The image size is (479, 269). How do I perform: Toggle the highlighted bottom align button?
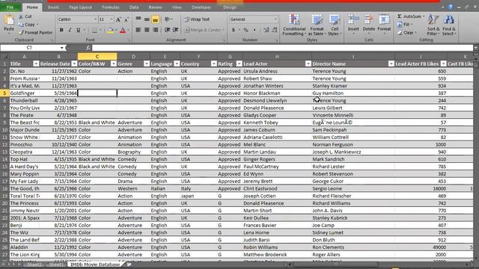pos(155,19)
